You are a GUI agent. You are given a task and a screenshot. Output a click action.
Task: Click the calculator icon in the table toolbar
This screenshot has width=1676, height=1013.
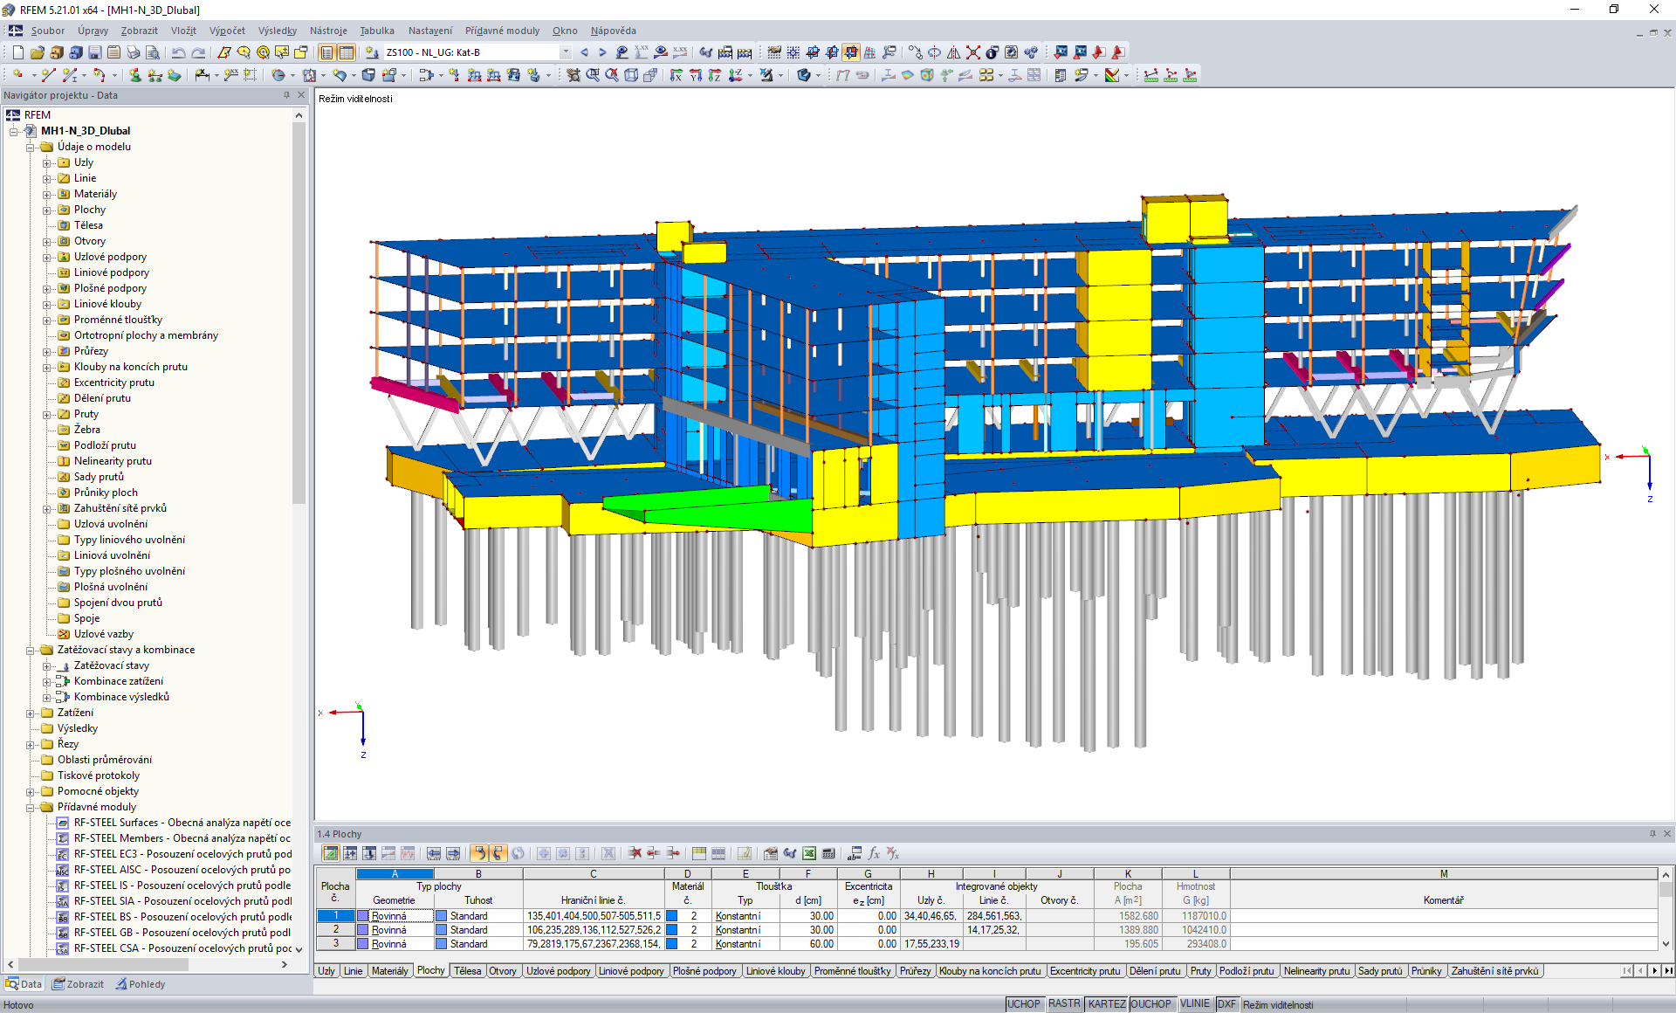(828, 853)
